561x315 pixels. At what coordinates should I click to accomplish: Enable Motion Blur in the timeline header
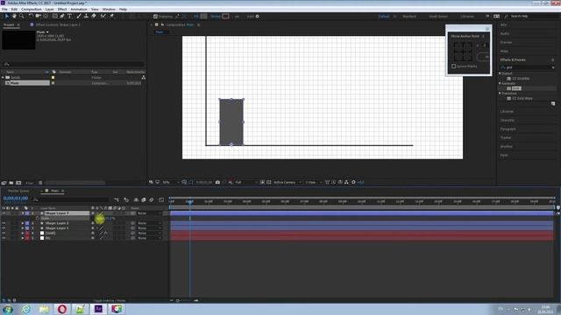(152, 200)
